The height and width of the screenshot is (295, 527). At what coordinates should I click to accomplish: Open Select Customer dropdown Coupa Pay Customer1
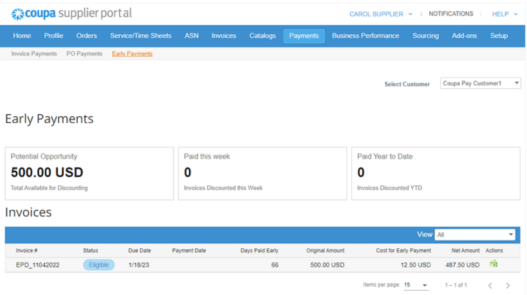(x=480, y=83)
